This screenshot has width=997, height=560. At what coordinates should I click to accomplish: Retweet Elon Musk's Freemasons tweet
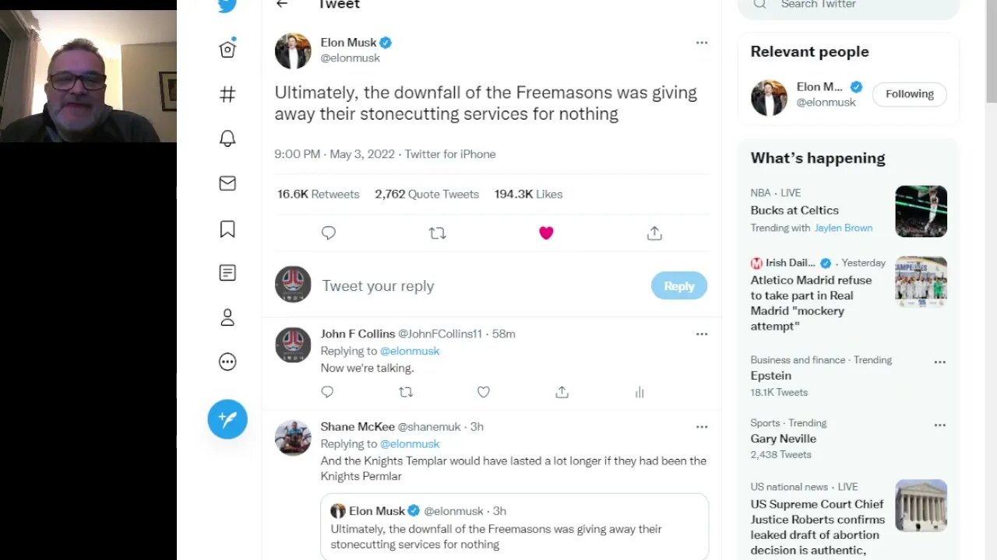coord(437,233)
